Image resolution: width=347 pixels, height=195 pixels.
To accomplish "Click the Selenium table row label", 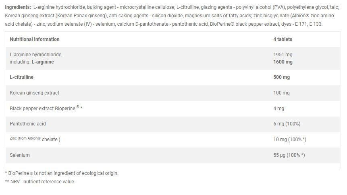I will 20,155.
